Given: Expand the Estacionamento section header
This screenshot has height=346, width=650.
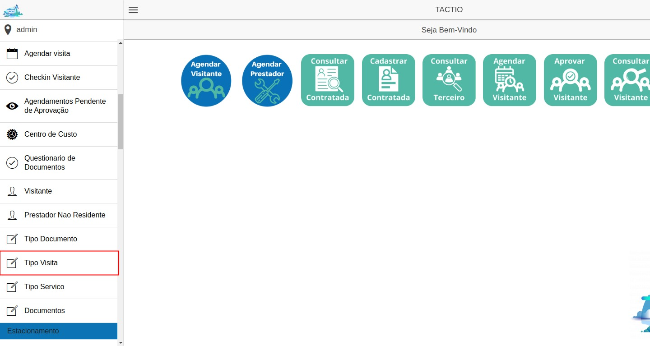Looking at the screenshot, I should [x=59, y=331].
